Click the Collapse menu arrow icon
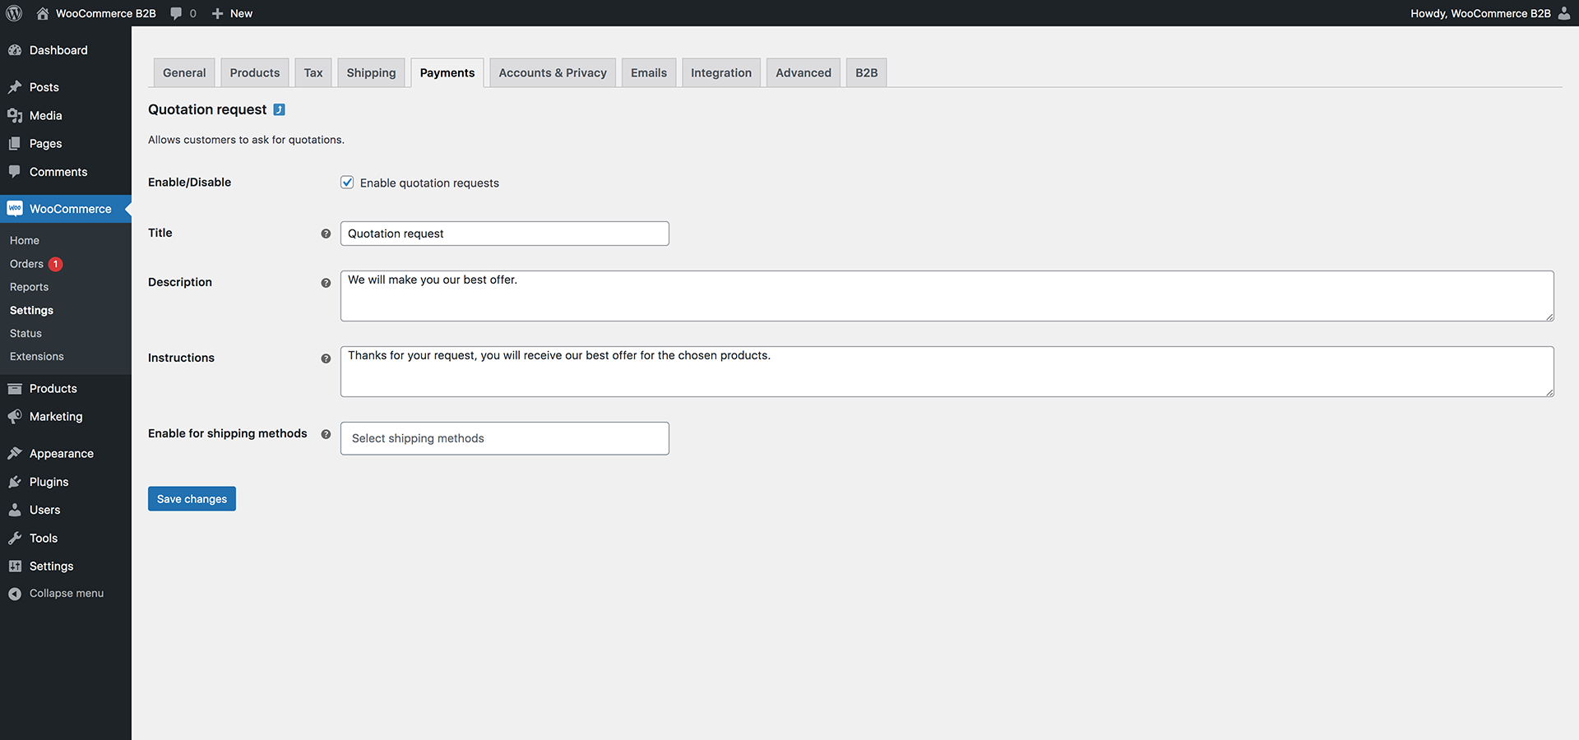The image size is (1579, 740). click(15, 594)
